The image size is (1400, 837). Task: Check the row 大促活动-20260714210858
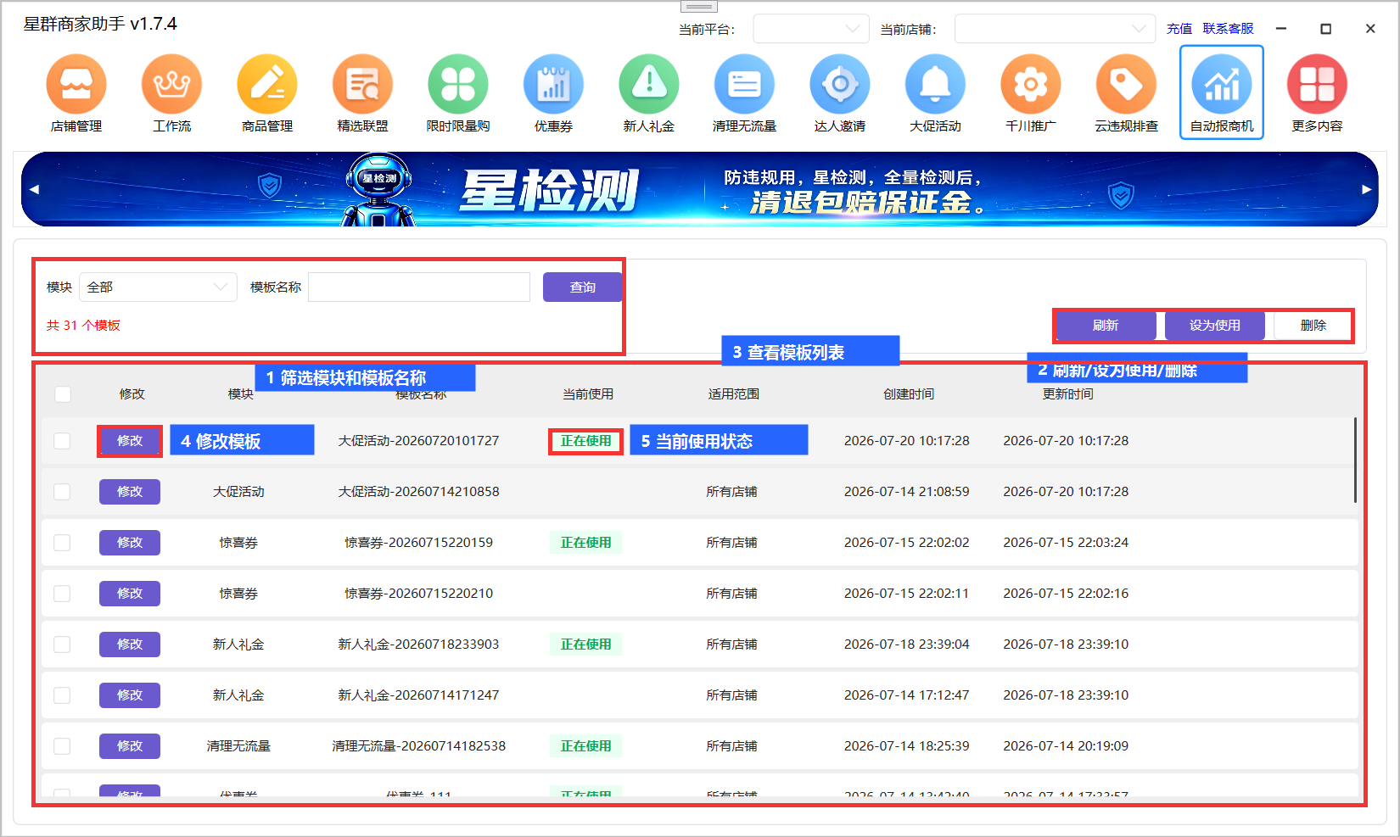[x=62, y=492]
